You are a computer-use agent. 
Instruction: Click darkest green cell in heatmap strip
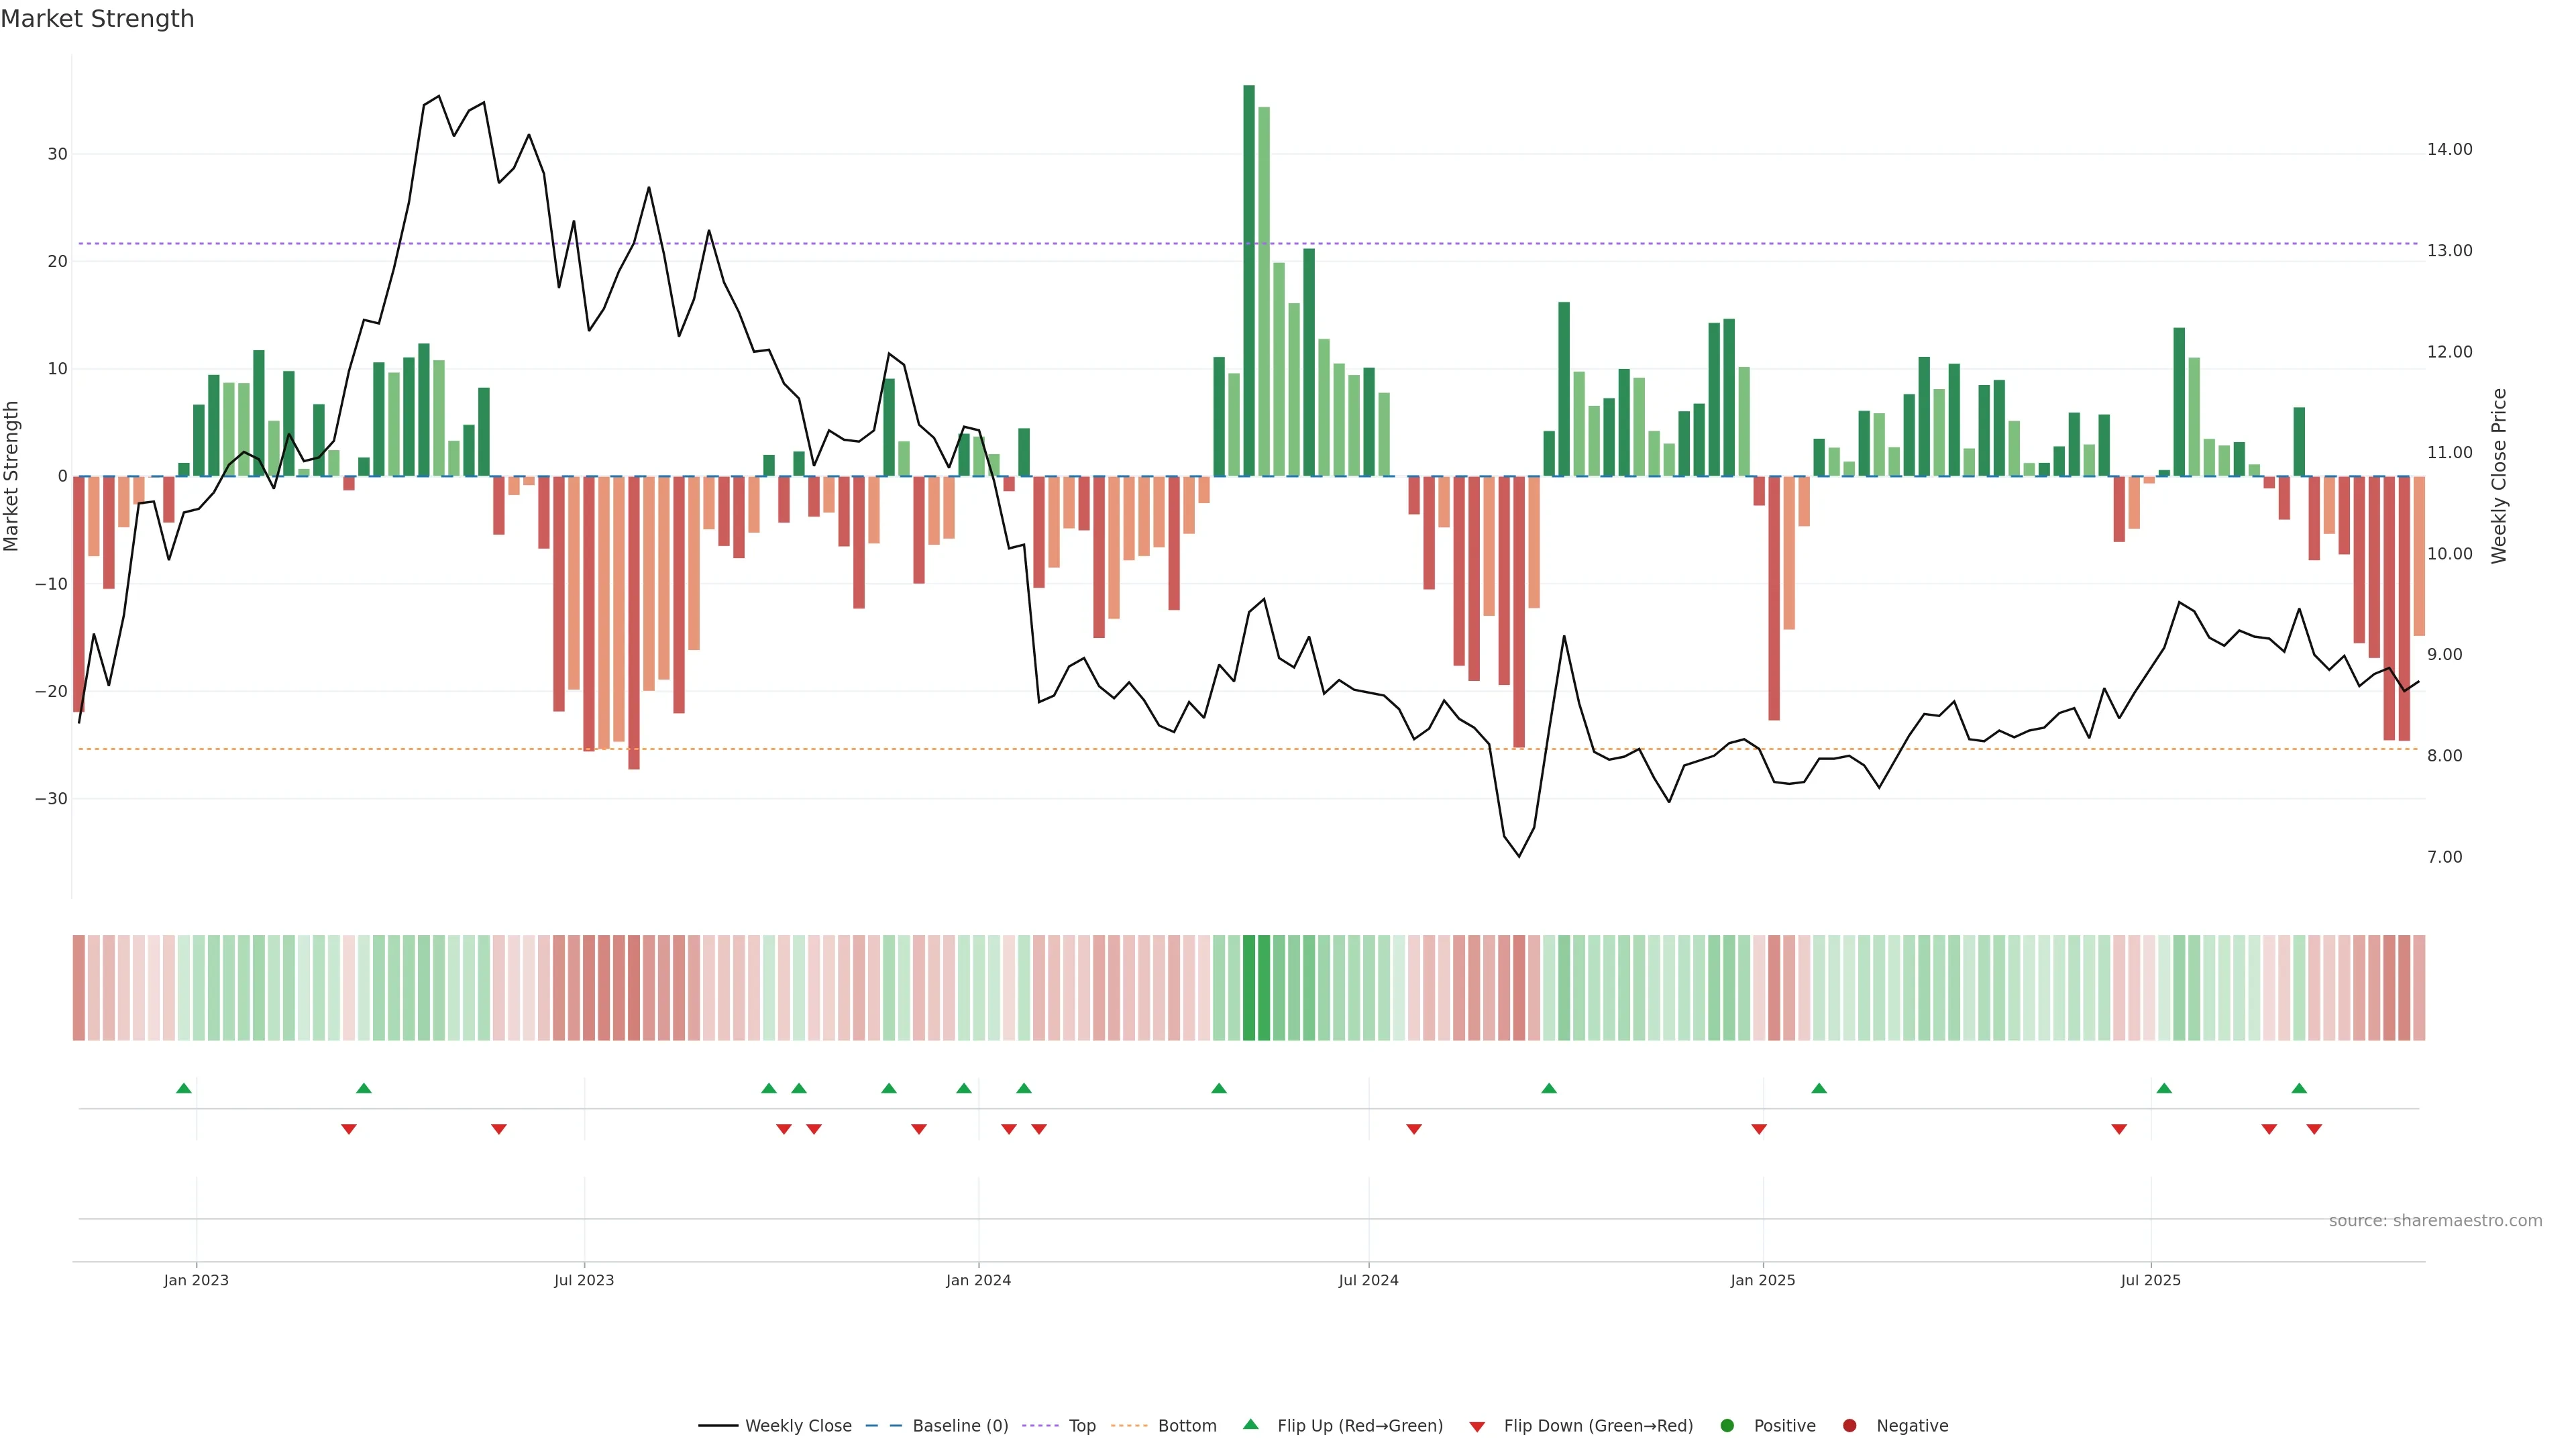coord(1249,987)
